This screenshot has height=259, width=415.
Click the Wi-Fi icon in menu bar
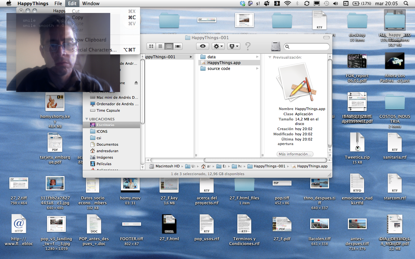(287, 4)
